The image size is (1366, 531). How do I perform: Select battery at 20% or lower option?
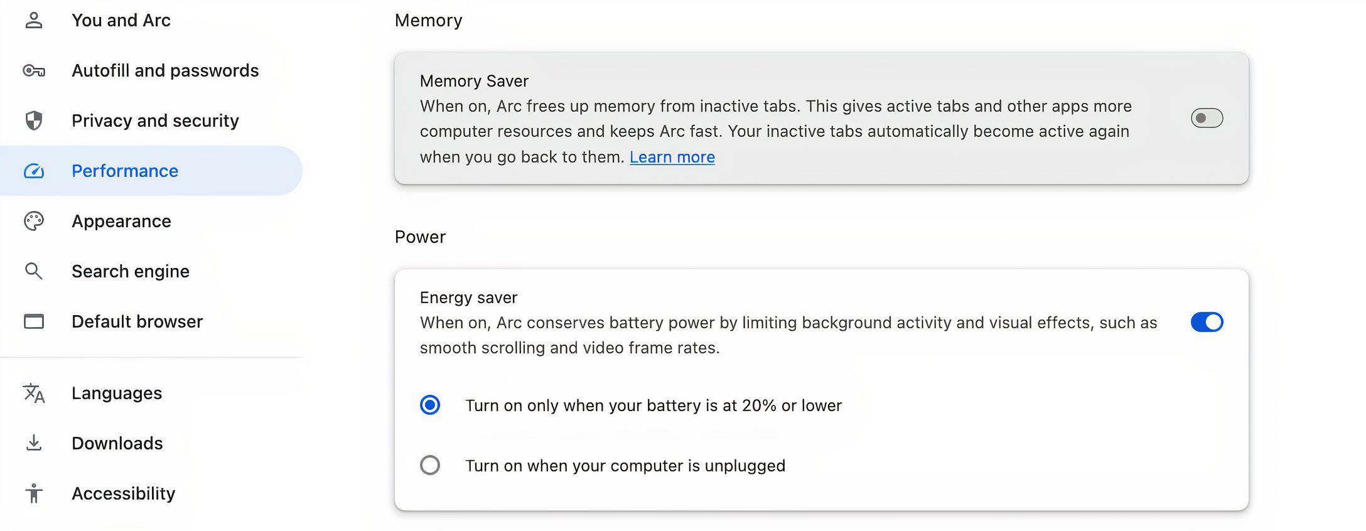430,405
